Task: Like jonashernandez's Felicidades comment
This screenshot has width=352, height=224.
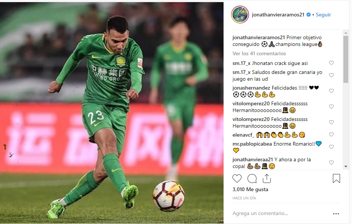Action: tap(331, 91)
